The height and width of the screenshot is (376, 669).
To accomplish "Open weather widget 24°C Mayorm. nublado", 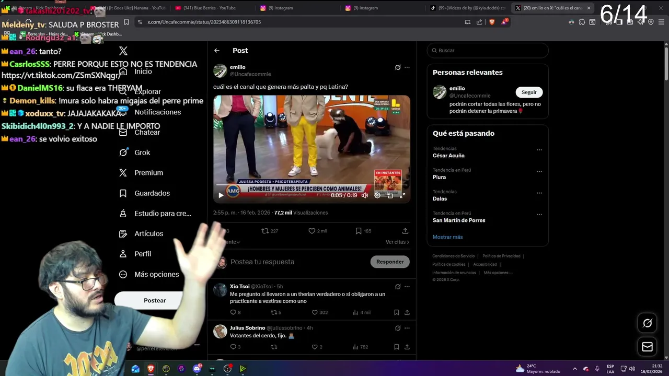I will [538, 369].
